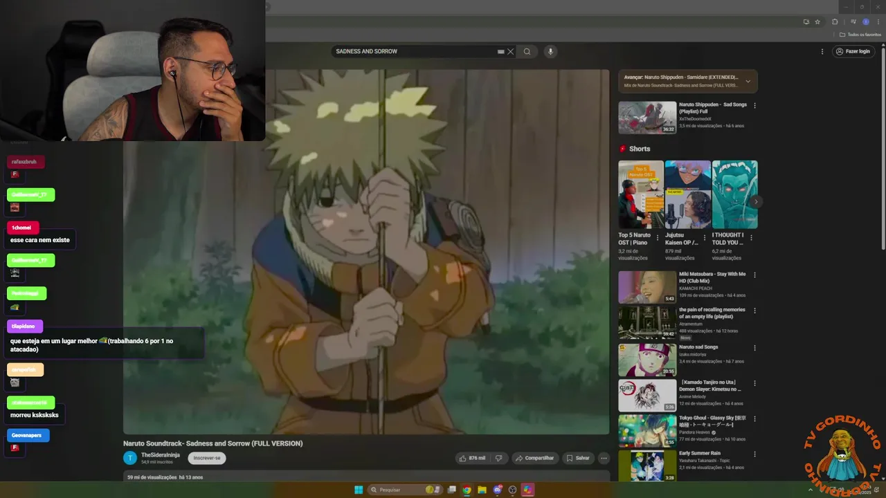886x498 pixels.
Task: Click the video title Naruto Soundtrack Sadness and Sorrow
Action: (x=213, y=443)
